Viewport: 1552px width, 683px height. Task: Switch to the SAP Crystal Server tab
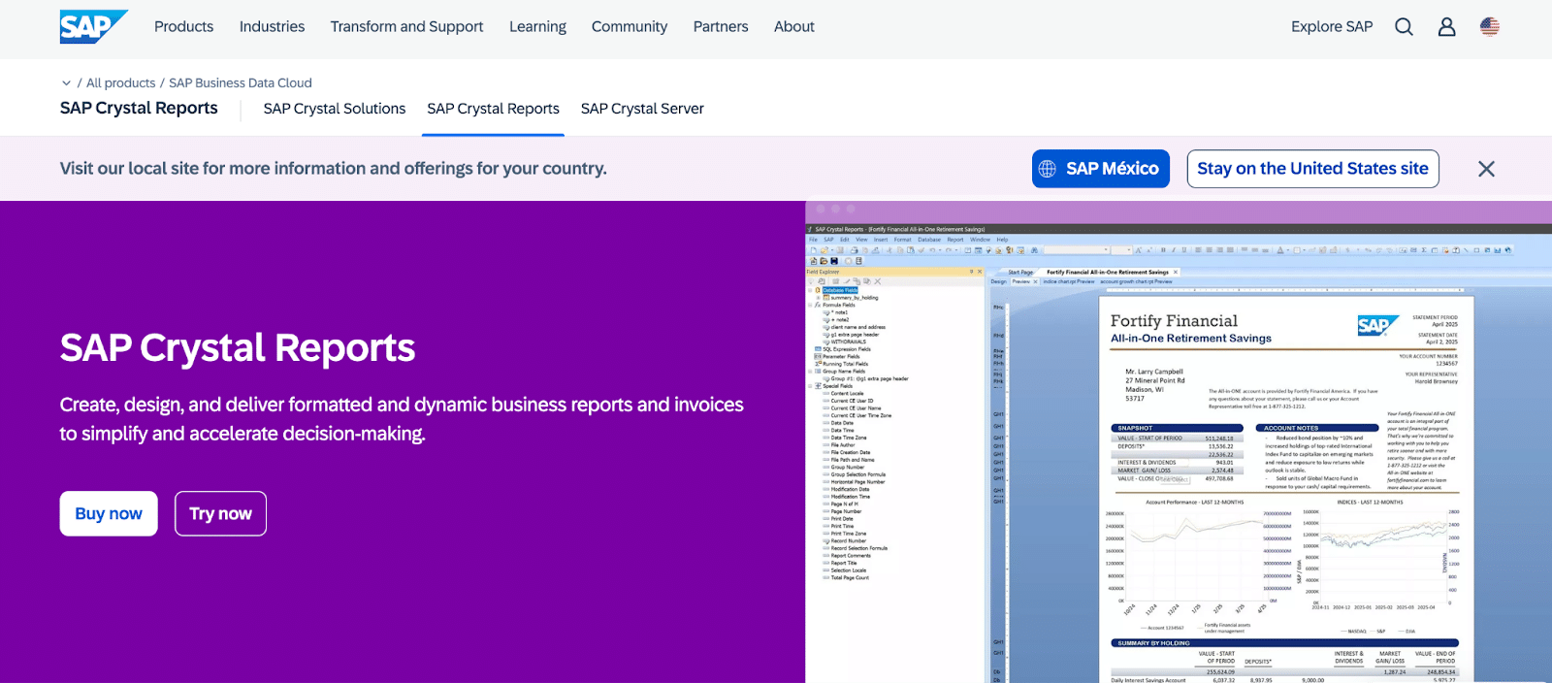click(642, 109)
